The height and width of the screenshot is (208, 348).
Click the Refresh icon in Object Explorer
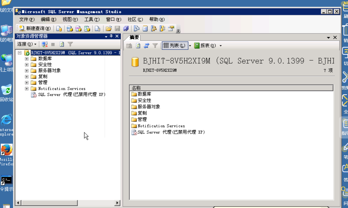pos(62,44)
